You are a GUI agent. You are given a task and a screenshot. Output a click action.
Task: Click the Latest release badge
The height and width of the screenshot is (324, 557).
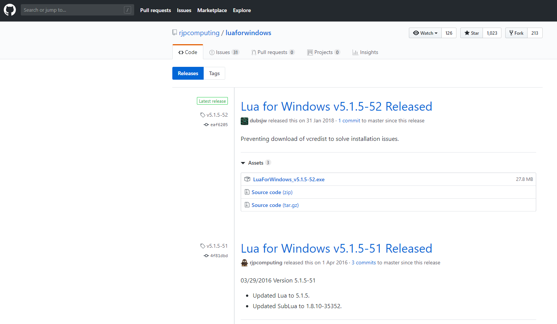212,101
